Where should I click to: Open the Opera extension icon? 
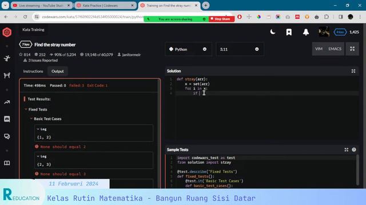tap(240, 17)
